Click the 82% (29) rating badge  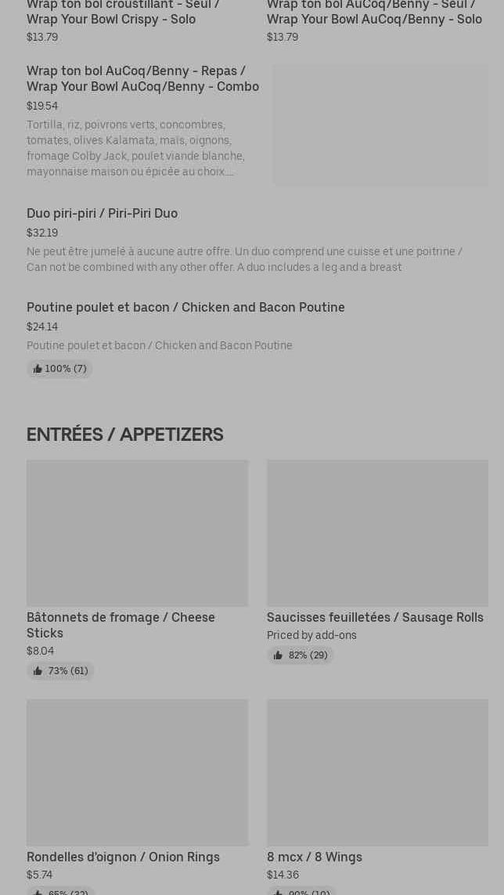(x=301, y=655)
